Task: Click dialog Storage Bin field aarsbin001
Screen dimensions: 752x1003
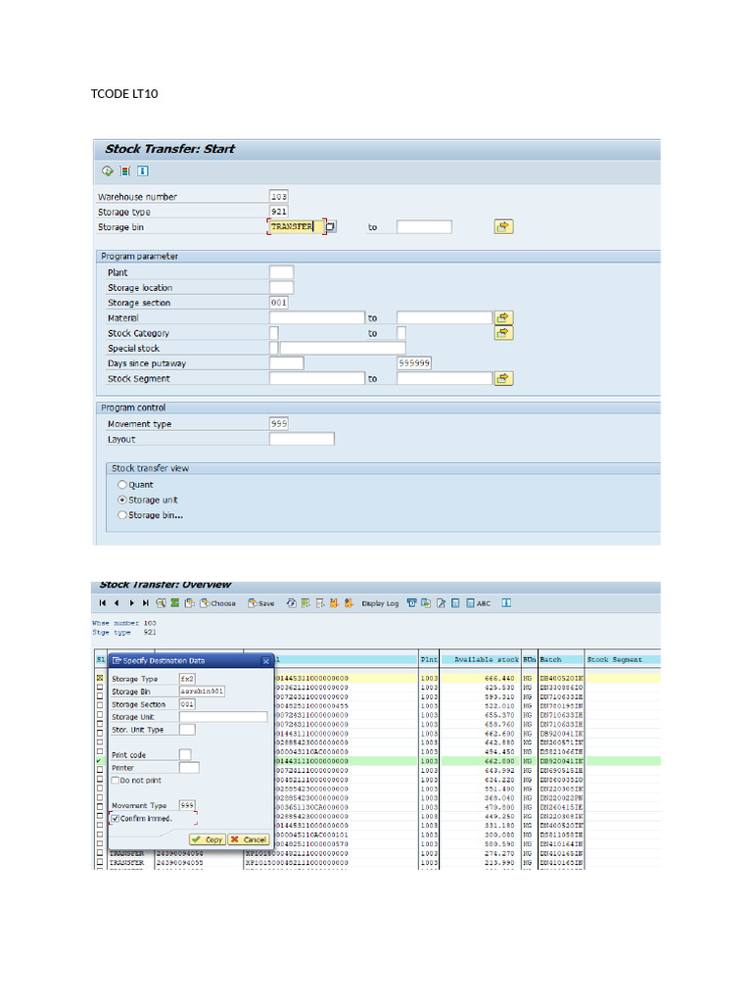Action: coord(202,691)
